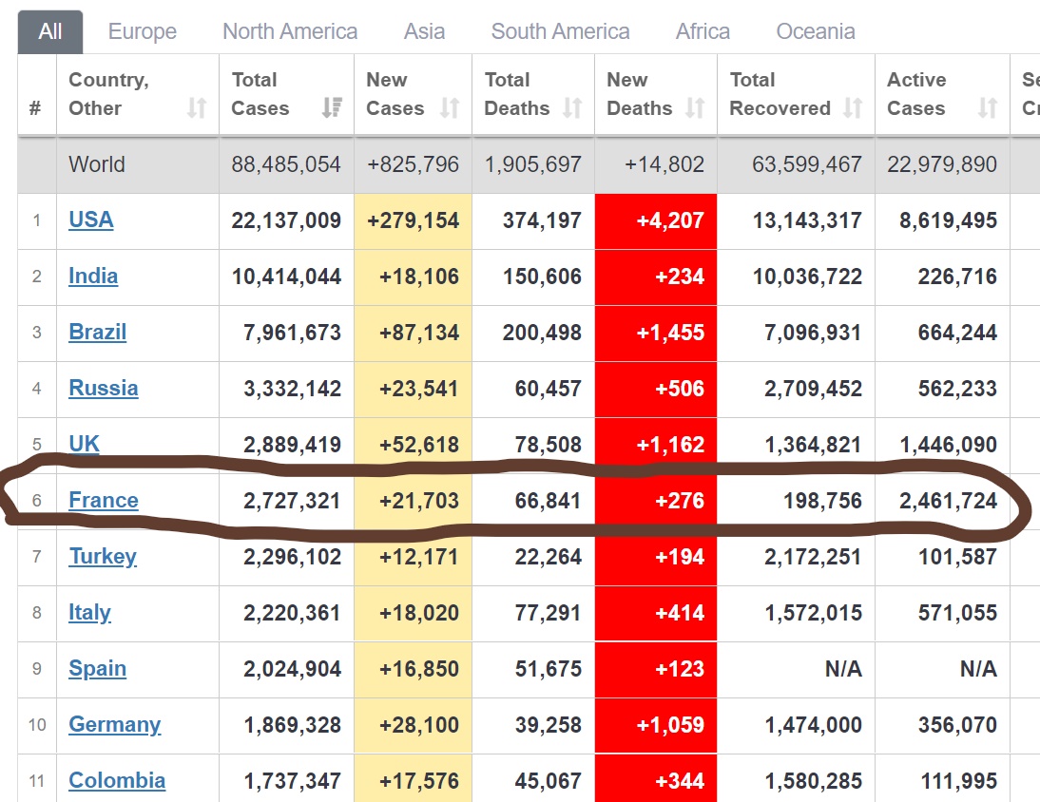Open the North America tab

tap(290, 31)
